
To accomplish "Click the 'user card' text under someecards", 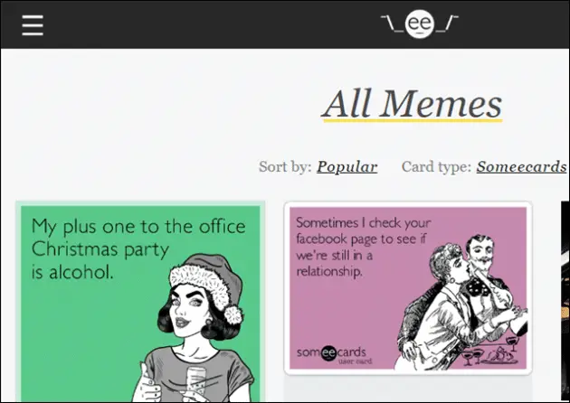I will pyautogui.click(x=356, y=361).
